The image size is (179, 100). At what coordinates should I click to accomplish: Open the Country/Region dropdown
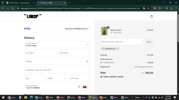click(x=57, y=44)
